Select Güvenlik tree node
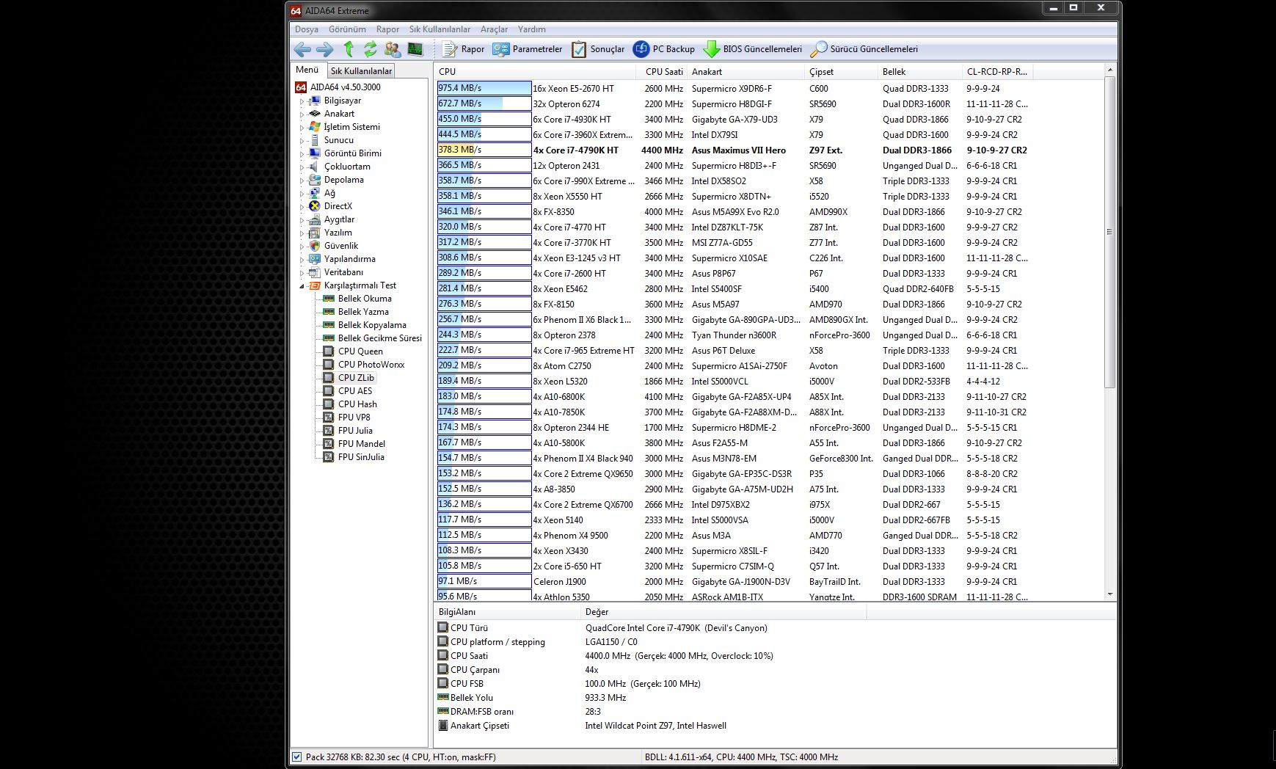The image size is (1276, 769). [x=341, y=246]
